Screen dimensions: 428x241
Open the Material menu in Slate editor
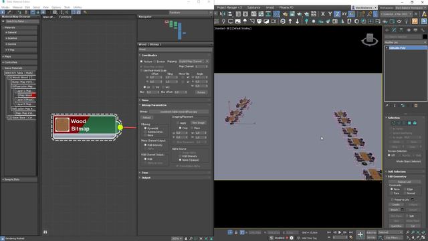click(x=17, y=7)
